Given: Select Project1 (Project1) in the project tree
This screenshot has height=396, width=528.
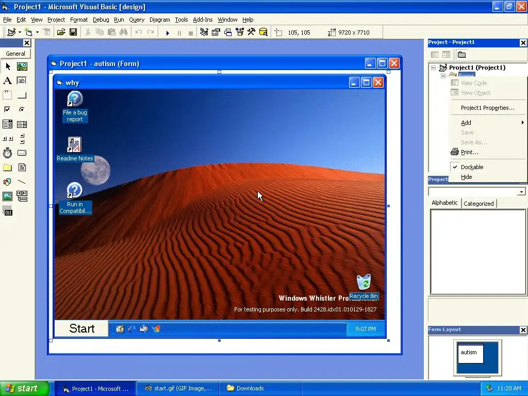Looking at the screenshot, I should click(477, 68).
